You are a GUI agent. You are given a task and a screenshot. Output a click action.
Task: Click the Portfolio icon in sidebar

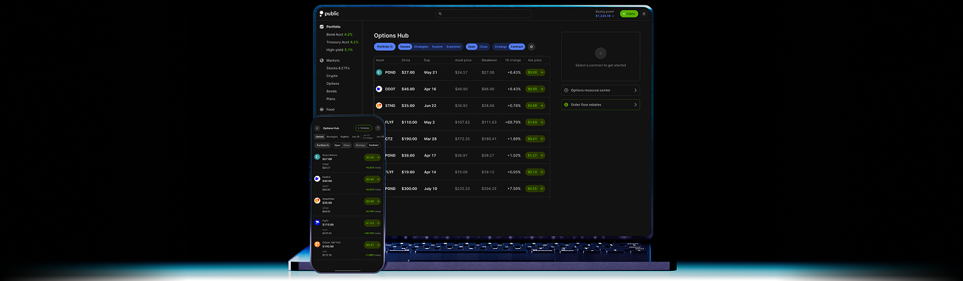coord(322,27)
